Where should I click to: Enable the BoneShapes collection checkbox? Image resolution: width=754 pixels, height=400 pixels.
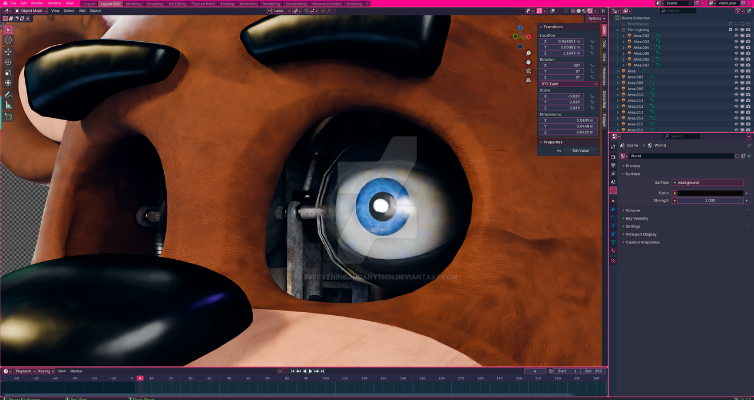click(x=730, y=24)
